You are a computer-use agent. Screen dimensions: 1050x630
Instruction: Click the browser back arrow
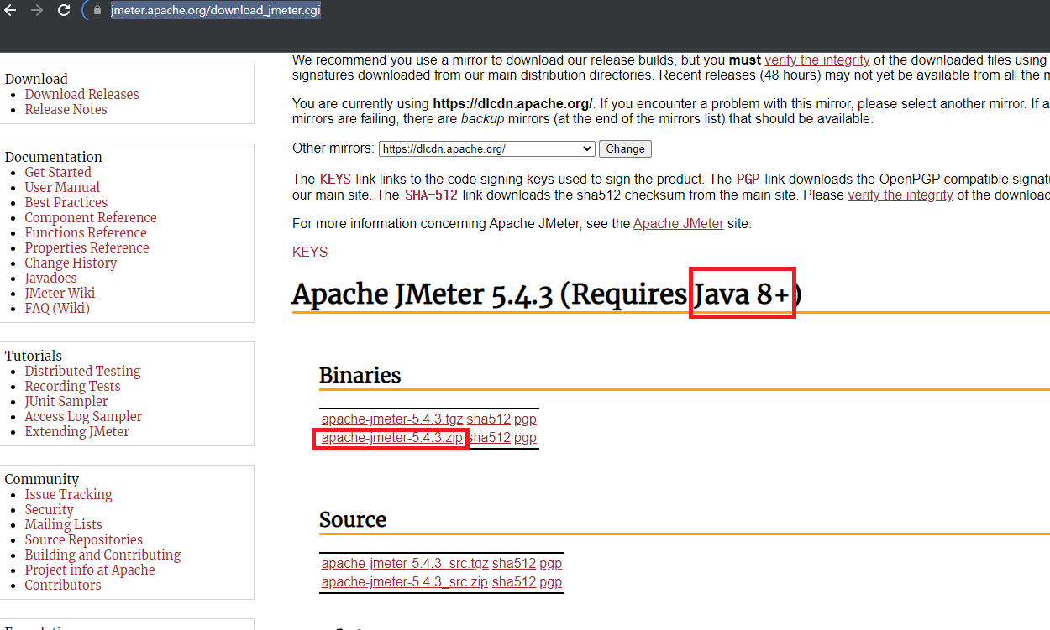[11, 11]
